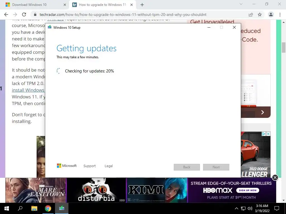Open taskbar Search
The width and height of the screenshot is (286, 214).
point(20,208)
